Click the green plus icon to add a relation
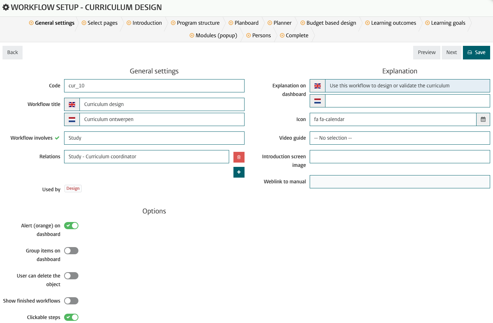The image size is (493, 323). pyautogui.click(x=239, y=172)
